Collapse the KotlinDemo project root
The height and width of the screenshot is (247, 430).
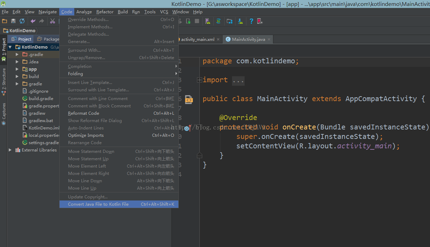[11, 47]
